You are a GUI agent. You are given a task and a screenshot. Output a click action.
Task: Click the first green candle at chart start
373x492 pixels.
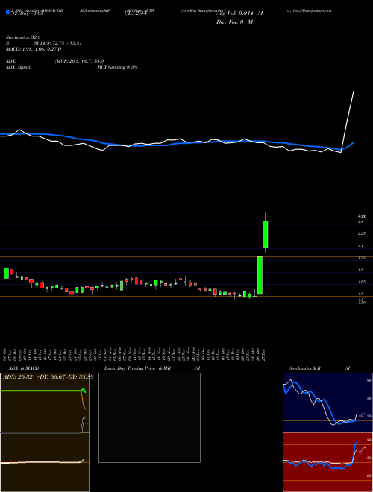point(6,273)
